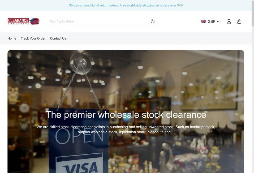Viewport: 254px width, 173px height.
Task: Click the stock clearance specialists description text
Action: (x=126, y=129)
